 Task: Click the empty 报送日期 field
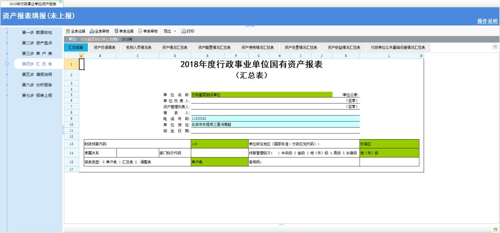pos(275,130)
